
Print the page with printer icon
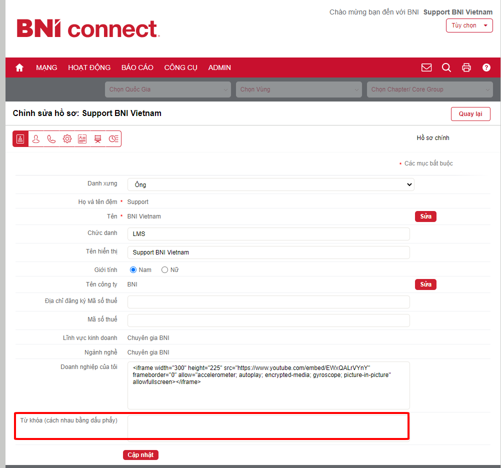coord(466,67)
